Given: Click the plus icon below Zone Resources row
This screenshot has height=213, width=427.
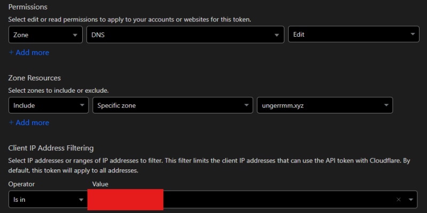Looking at the screenshot, I should pos(11,122).
